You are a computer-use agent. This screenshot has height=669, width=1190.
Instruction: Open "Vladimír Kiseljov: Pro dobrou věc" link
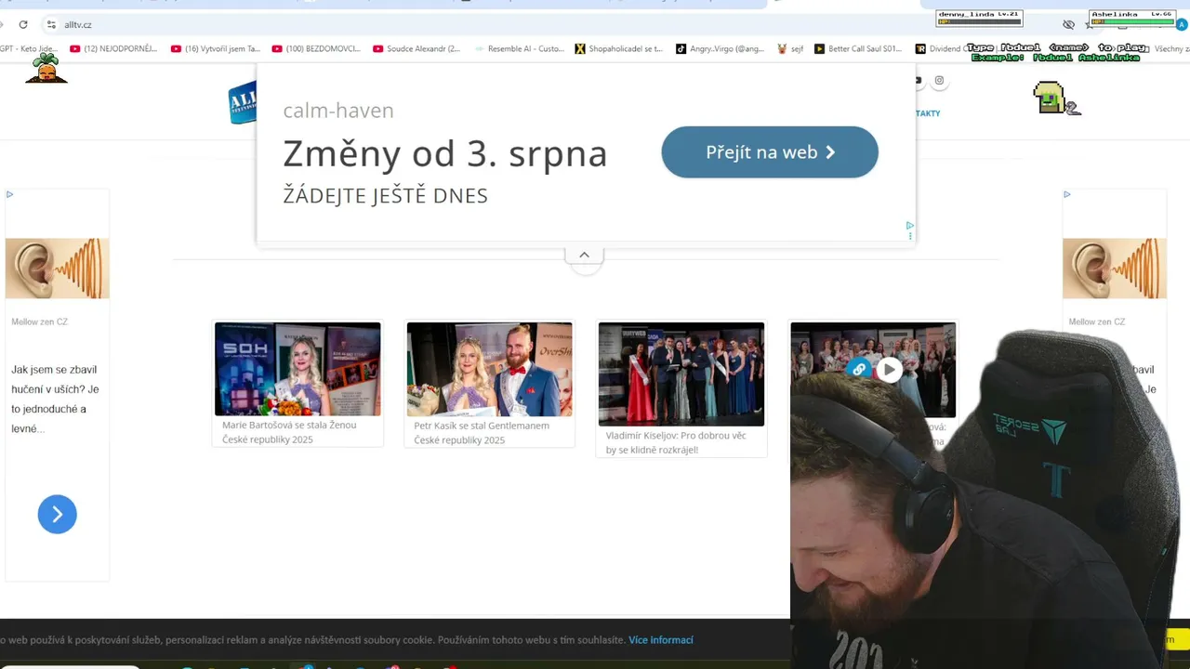pos(676,442)
